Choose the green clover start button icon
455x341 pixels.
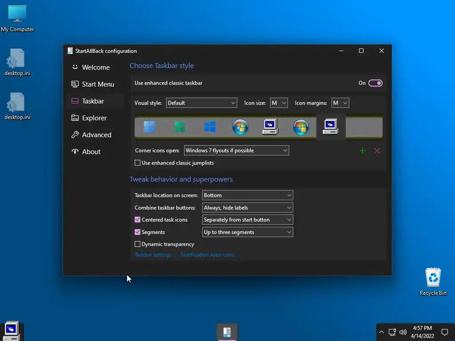[180, 127]
